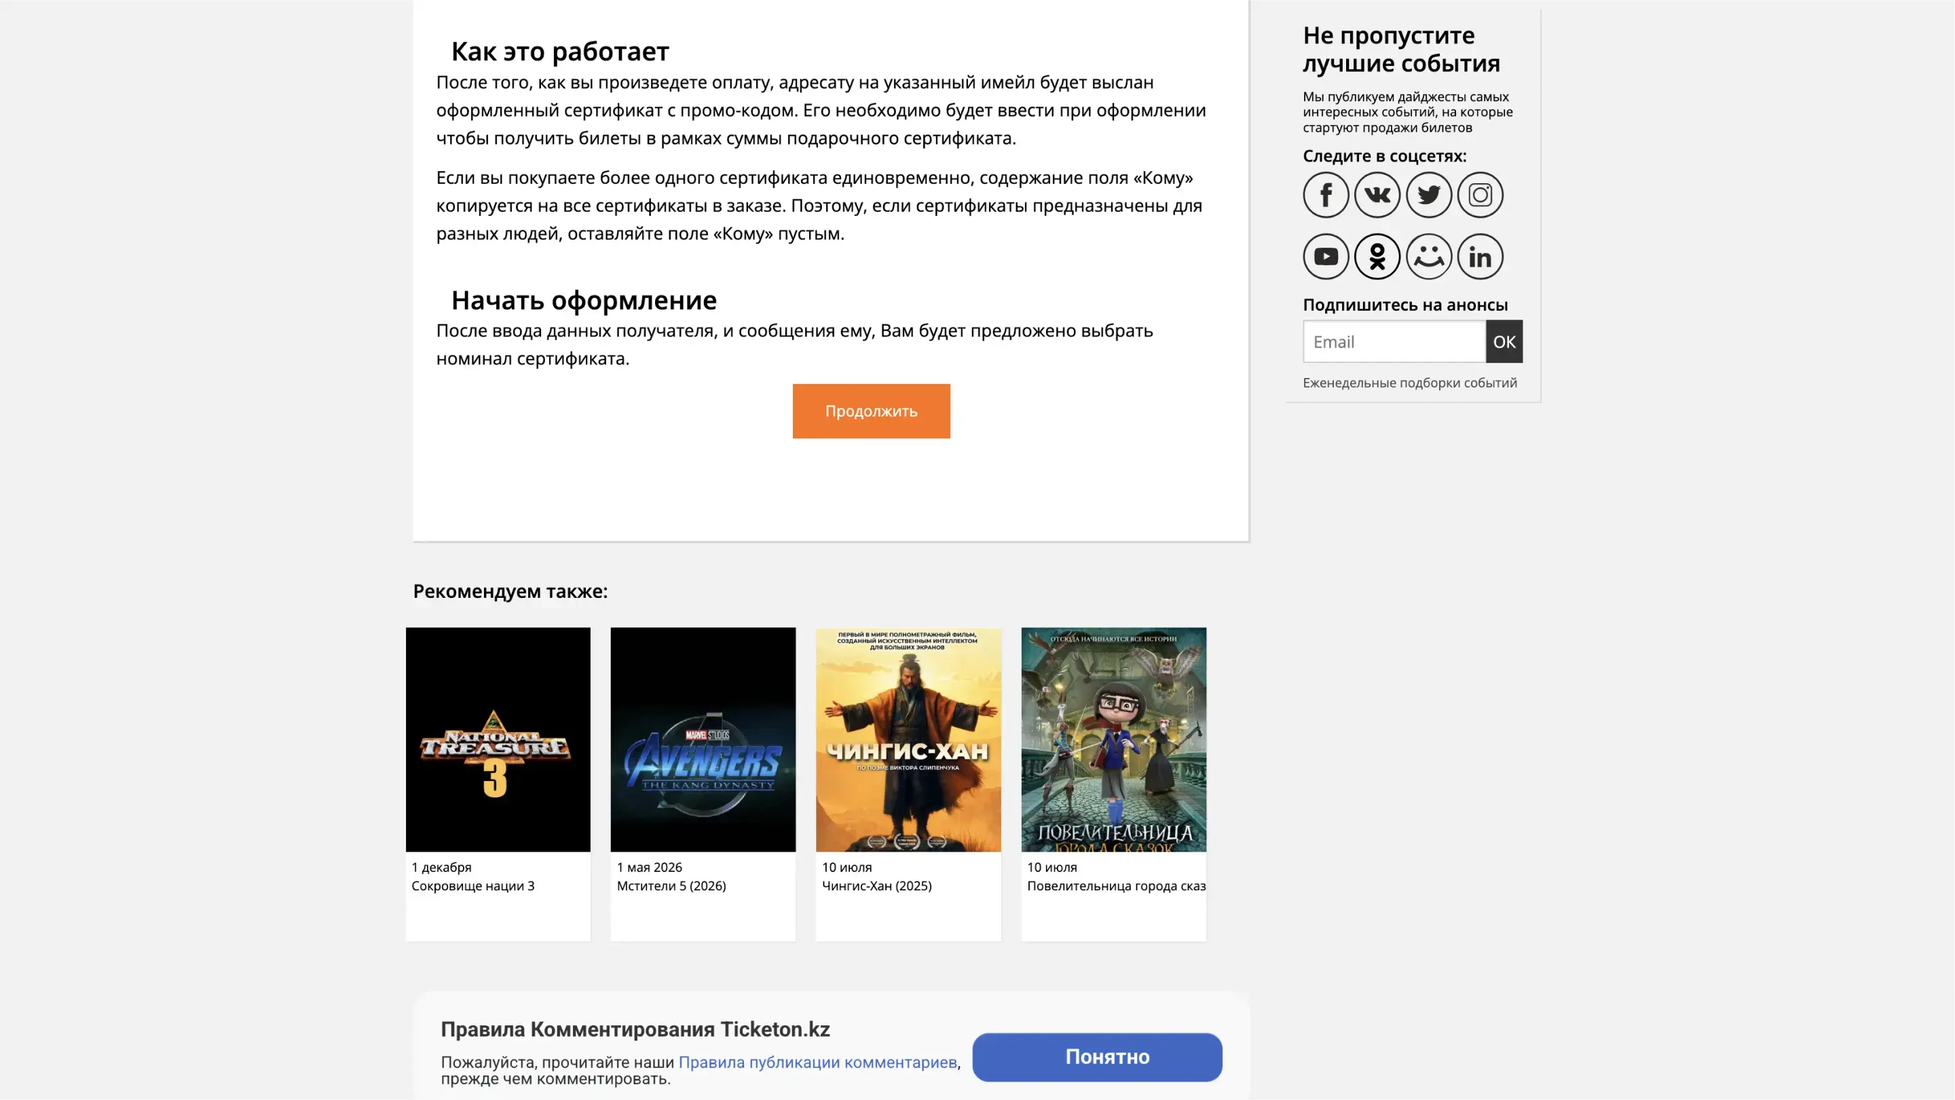The height and width of the screenshot is (1100, 1955).
Task: Open the Сокровище нации 3 title link
Action: [x=473, y=886]
